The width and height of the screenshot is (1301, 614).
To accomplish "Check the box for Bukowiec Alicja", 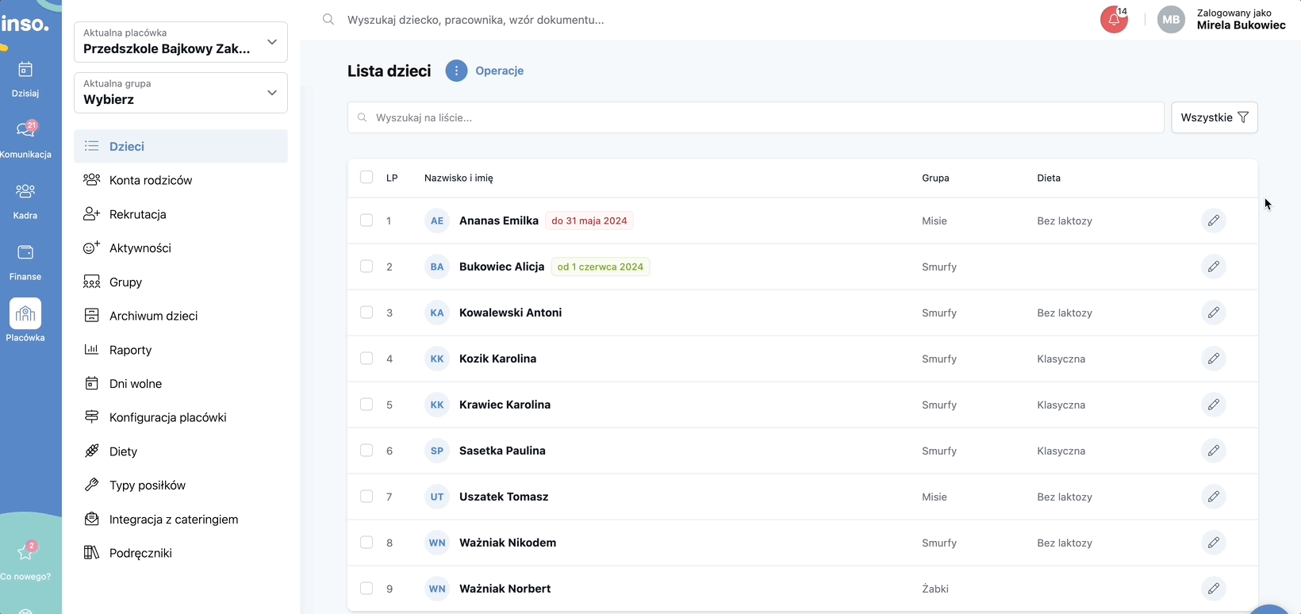I will (367, 267).
